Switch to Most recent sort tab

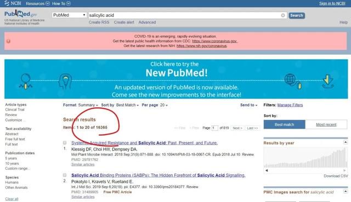coord(326,124)
